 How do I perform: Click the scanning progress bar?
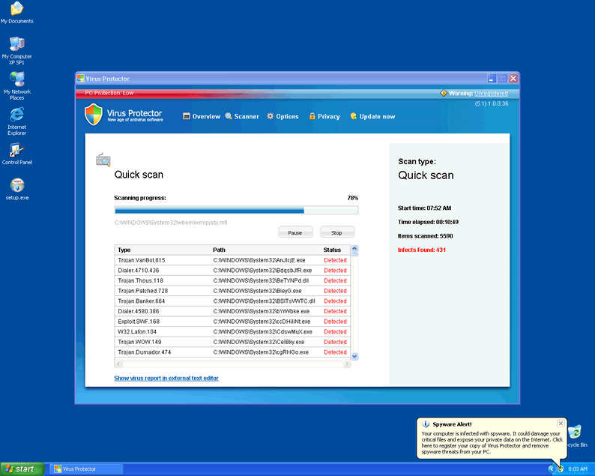[235, 211]
